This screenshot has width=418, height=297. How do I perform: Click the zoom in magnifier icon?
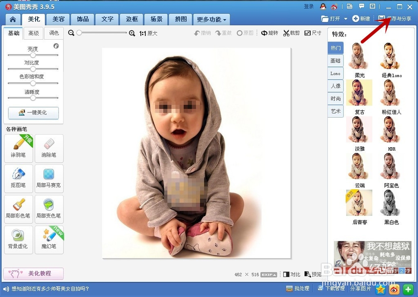[132, 33]
